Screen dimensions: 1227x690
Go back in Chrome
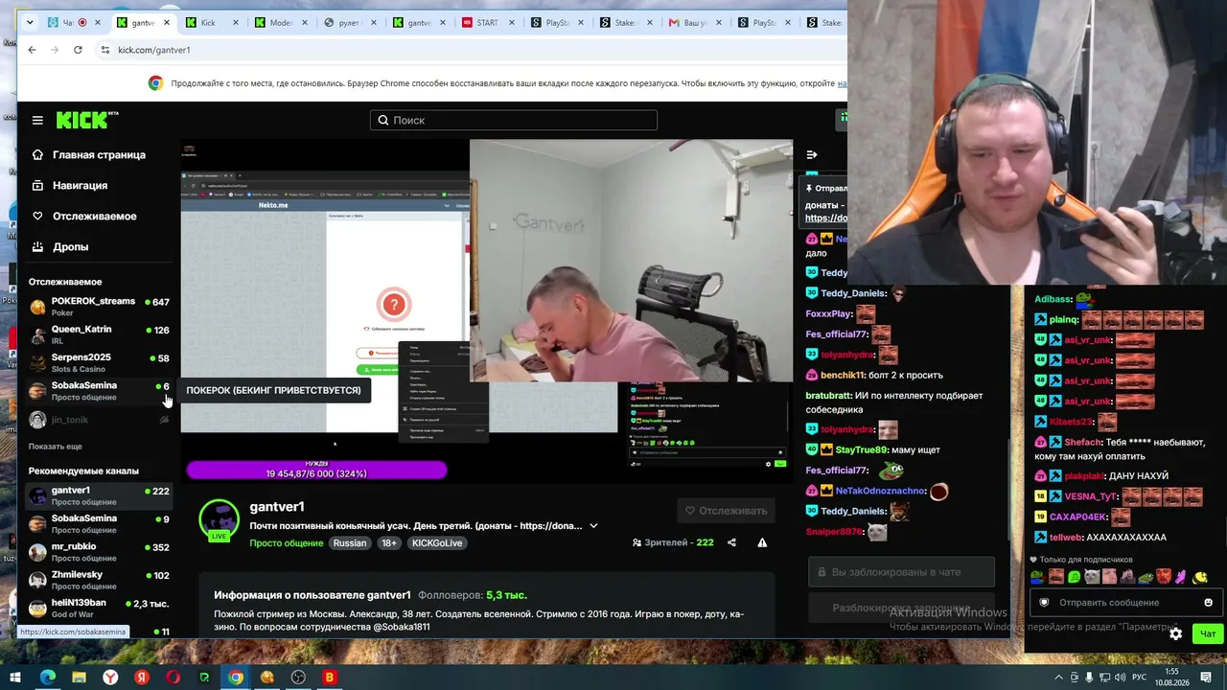pos(32,50)
